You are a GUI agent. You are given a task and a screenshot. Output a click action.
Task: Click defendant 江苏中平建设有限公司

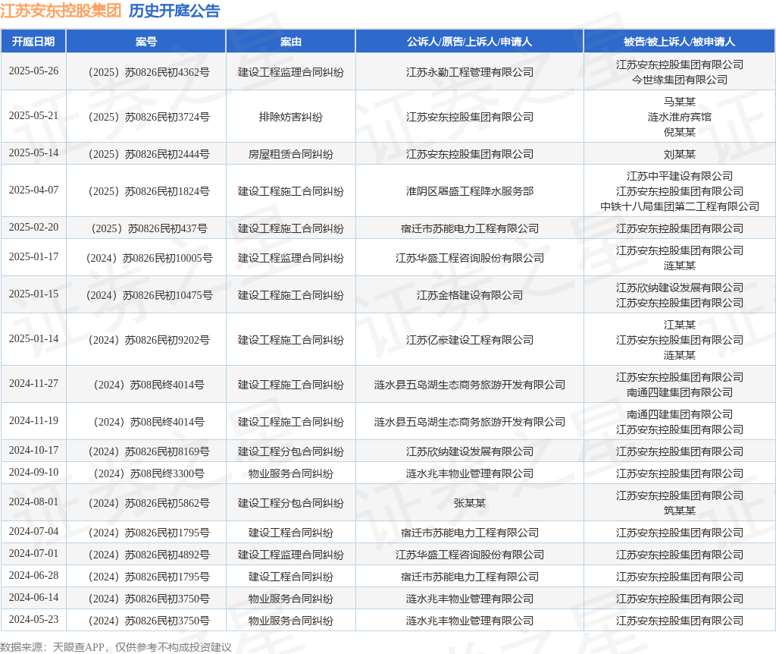click(x=680, y=176)
